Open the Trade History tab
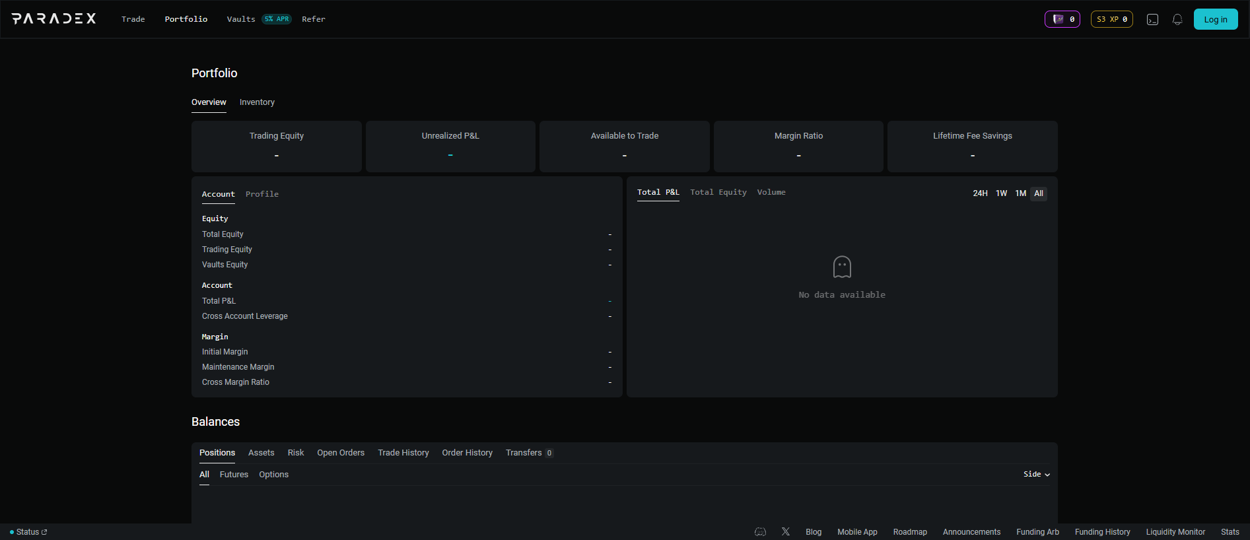1250x540 pixels. pos(403,453)
